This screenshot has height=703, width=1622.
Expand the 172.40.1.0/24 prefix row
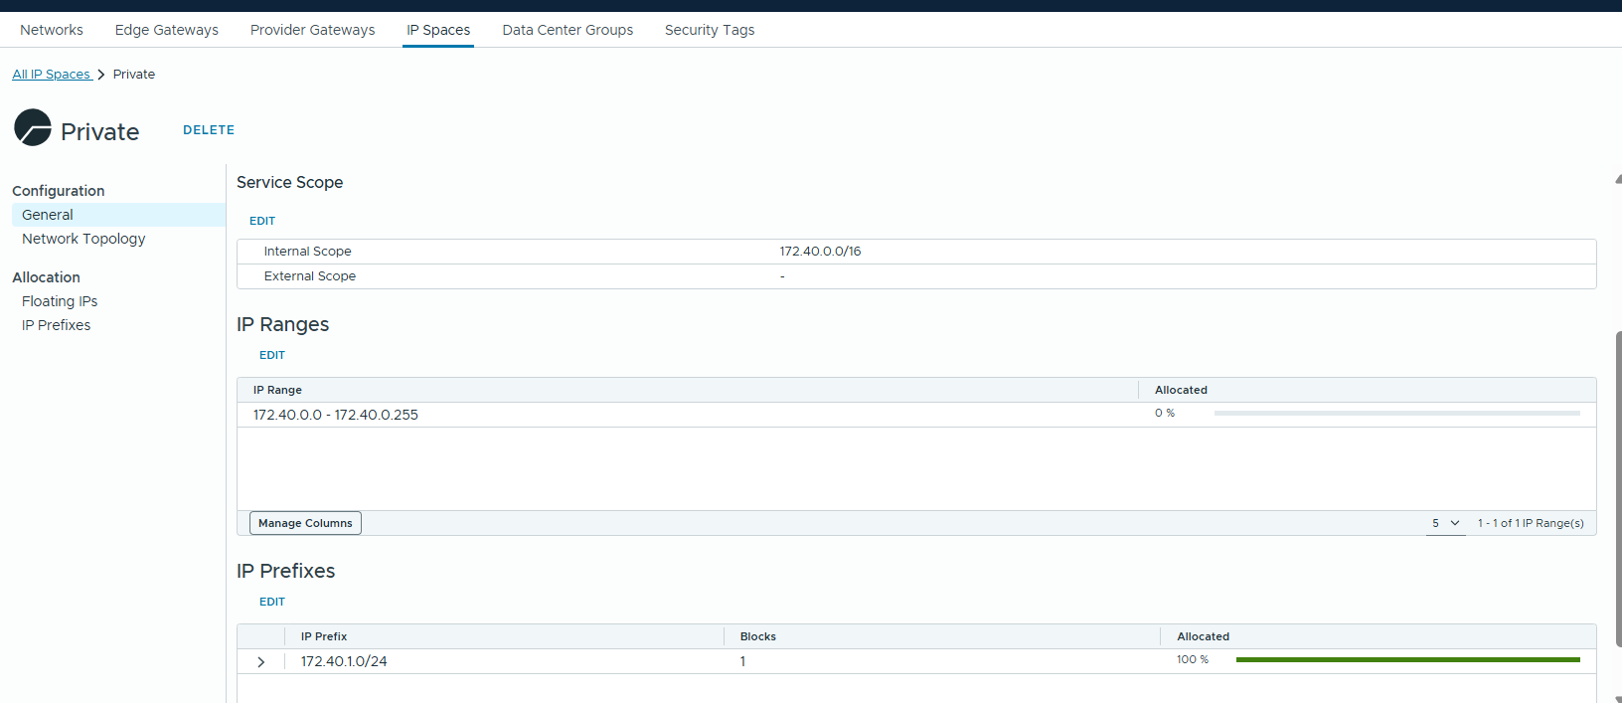pos(261,662)
